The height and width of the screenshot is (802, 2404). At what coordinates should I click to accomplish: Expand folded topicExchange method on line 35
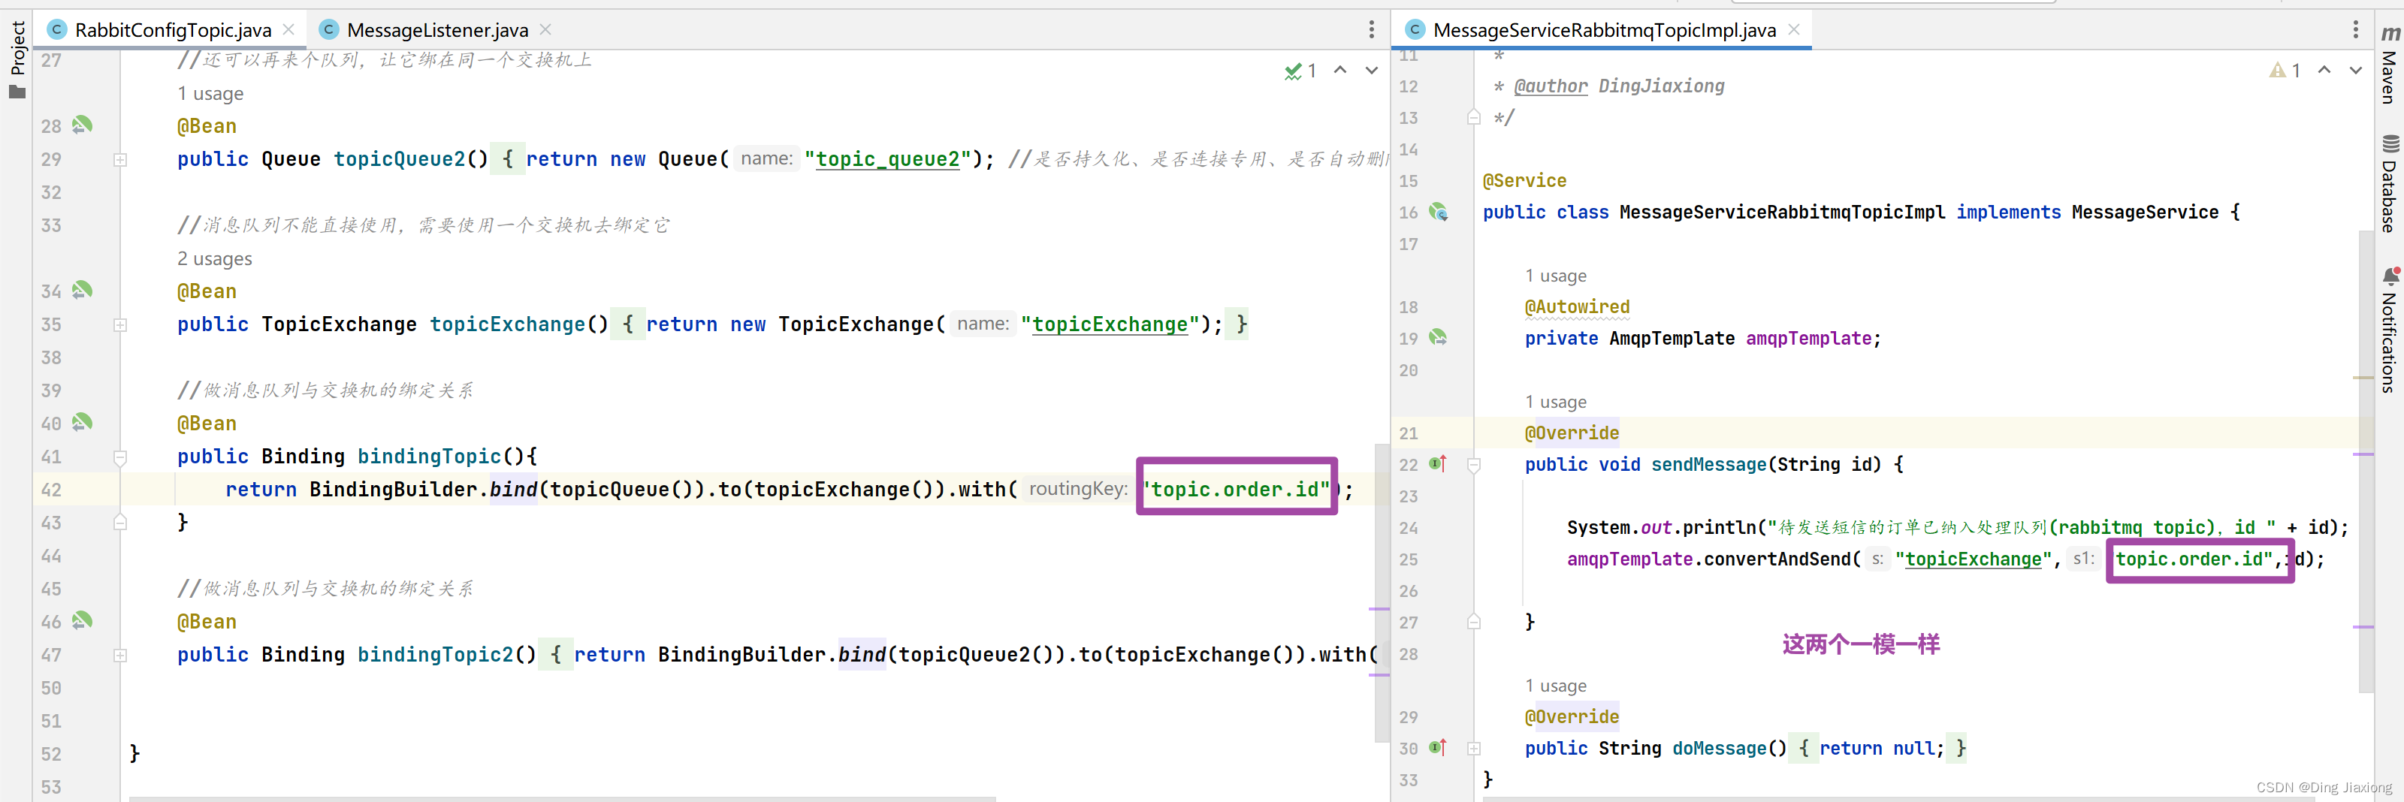(120, 324)
